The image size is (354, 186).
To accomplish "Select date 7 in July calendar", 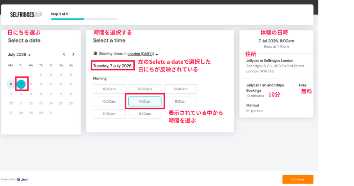I will tap(21, 84).
